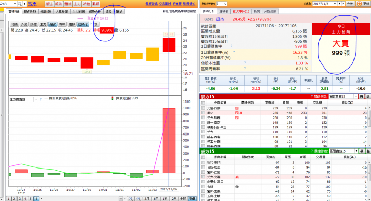Click help icon next to 區間周轉率
The image size is (371, 201).
[x=245, y=69]
